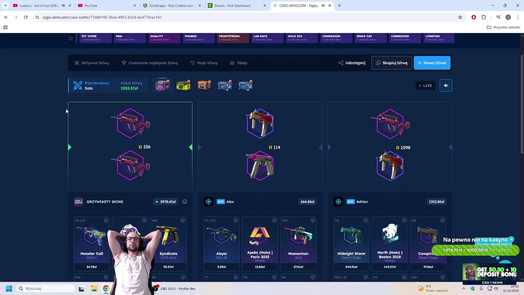The height and width of the screenshot is (295, 524).
Task: Switch to Stream Kick Dashboard tab
Action: coord(237,6)
